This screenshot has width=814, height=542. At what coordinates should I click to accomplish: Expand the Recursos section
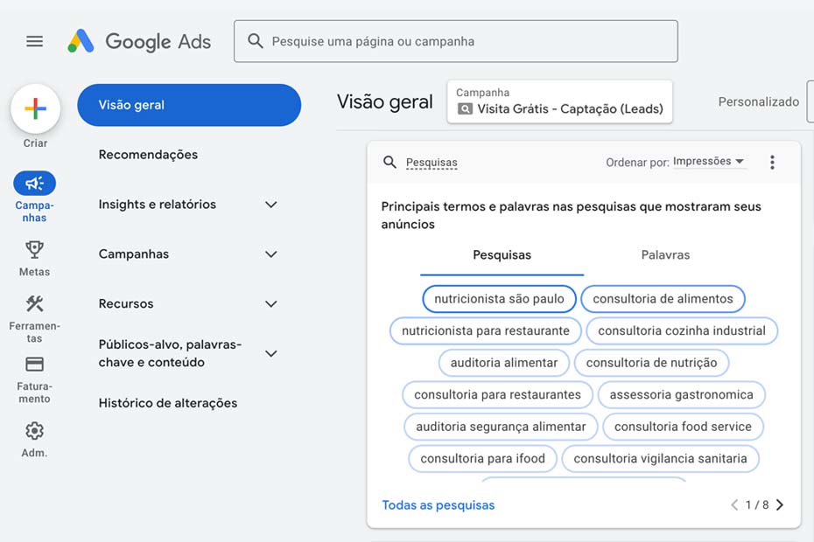pyautogui.click(x=271, y=304)
